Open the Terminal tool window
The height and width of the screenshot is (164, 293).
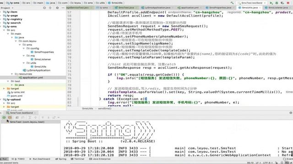coord(77,159)
